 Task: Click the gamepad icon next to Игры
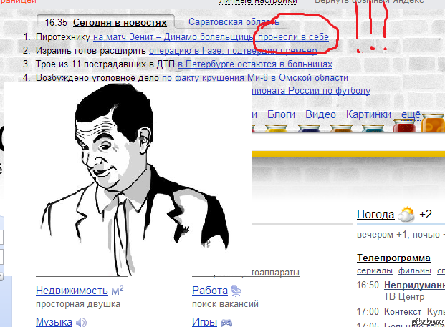click(x=226, y=322)
